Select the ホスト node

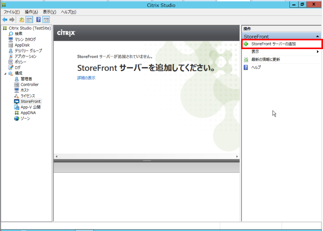[x=25, y=90]
